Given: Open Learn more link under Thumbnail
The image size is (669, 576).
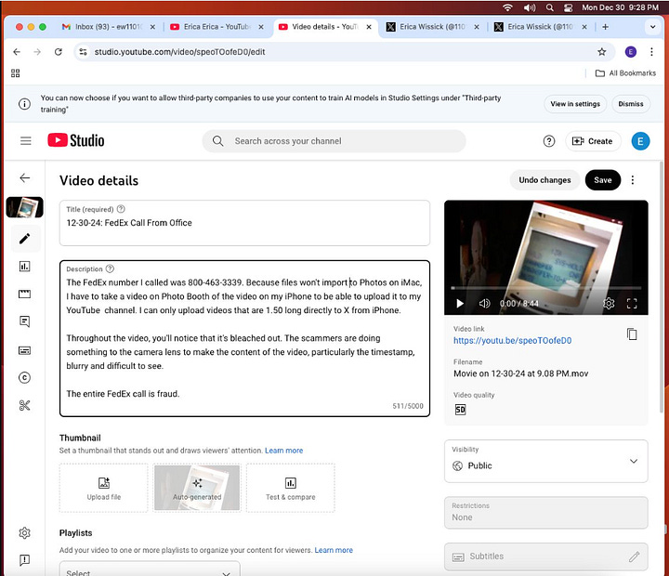Looking at the screenshot, I should (283, 451).
